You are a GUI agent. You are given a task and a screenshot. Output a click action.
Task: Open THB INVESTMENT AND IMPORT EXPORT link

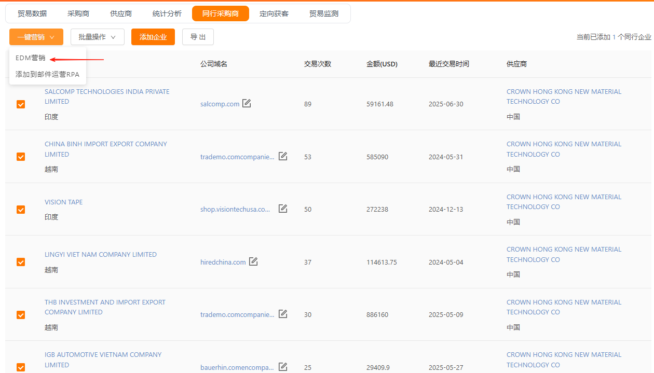(105, 307)
